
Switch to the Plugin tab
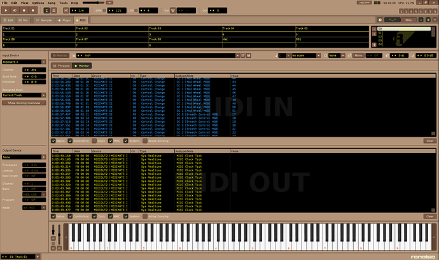64,20
